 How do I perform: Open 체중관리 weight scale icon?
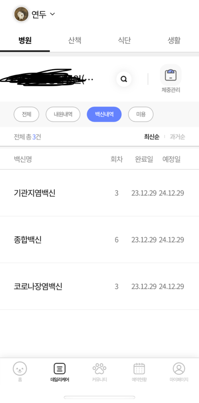(x=170, y=75)
